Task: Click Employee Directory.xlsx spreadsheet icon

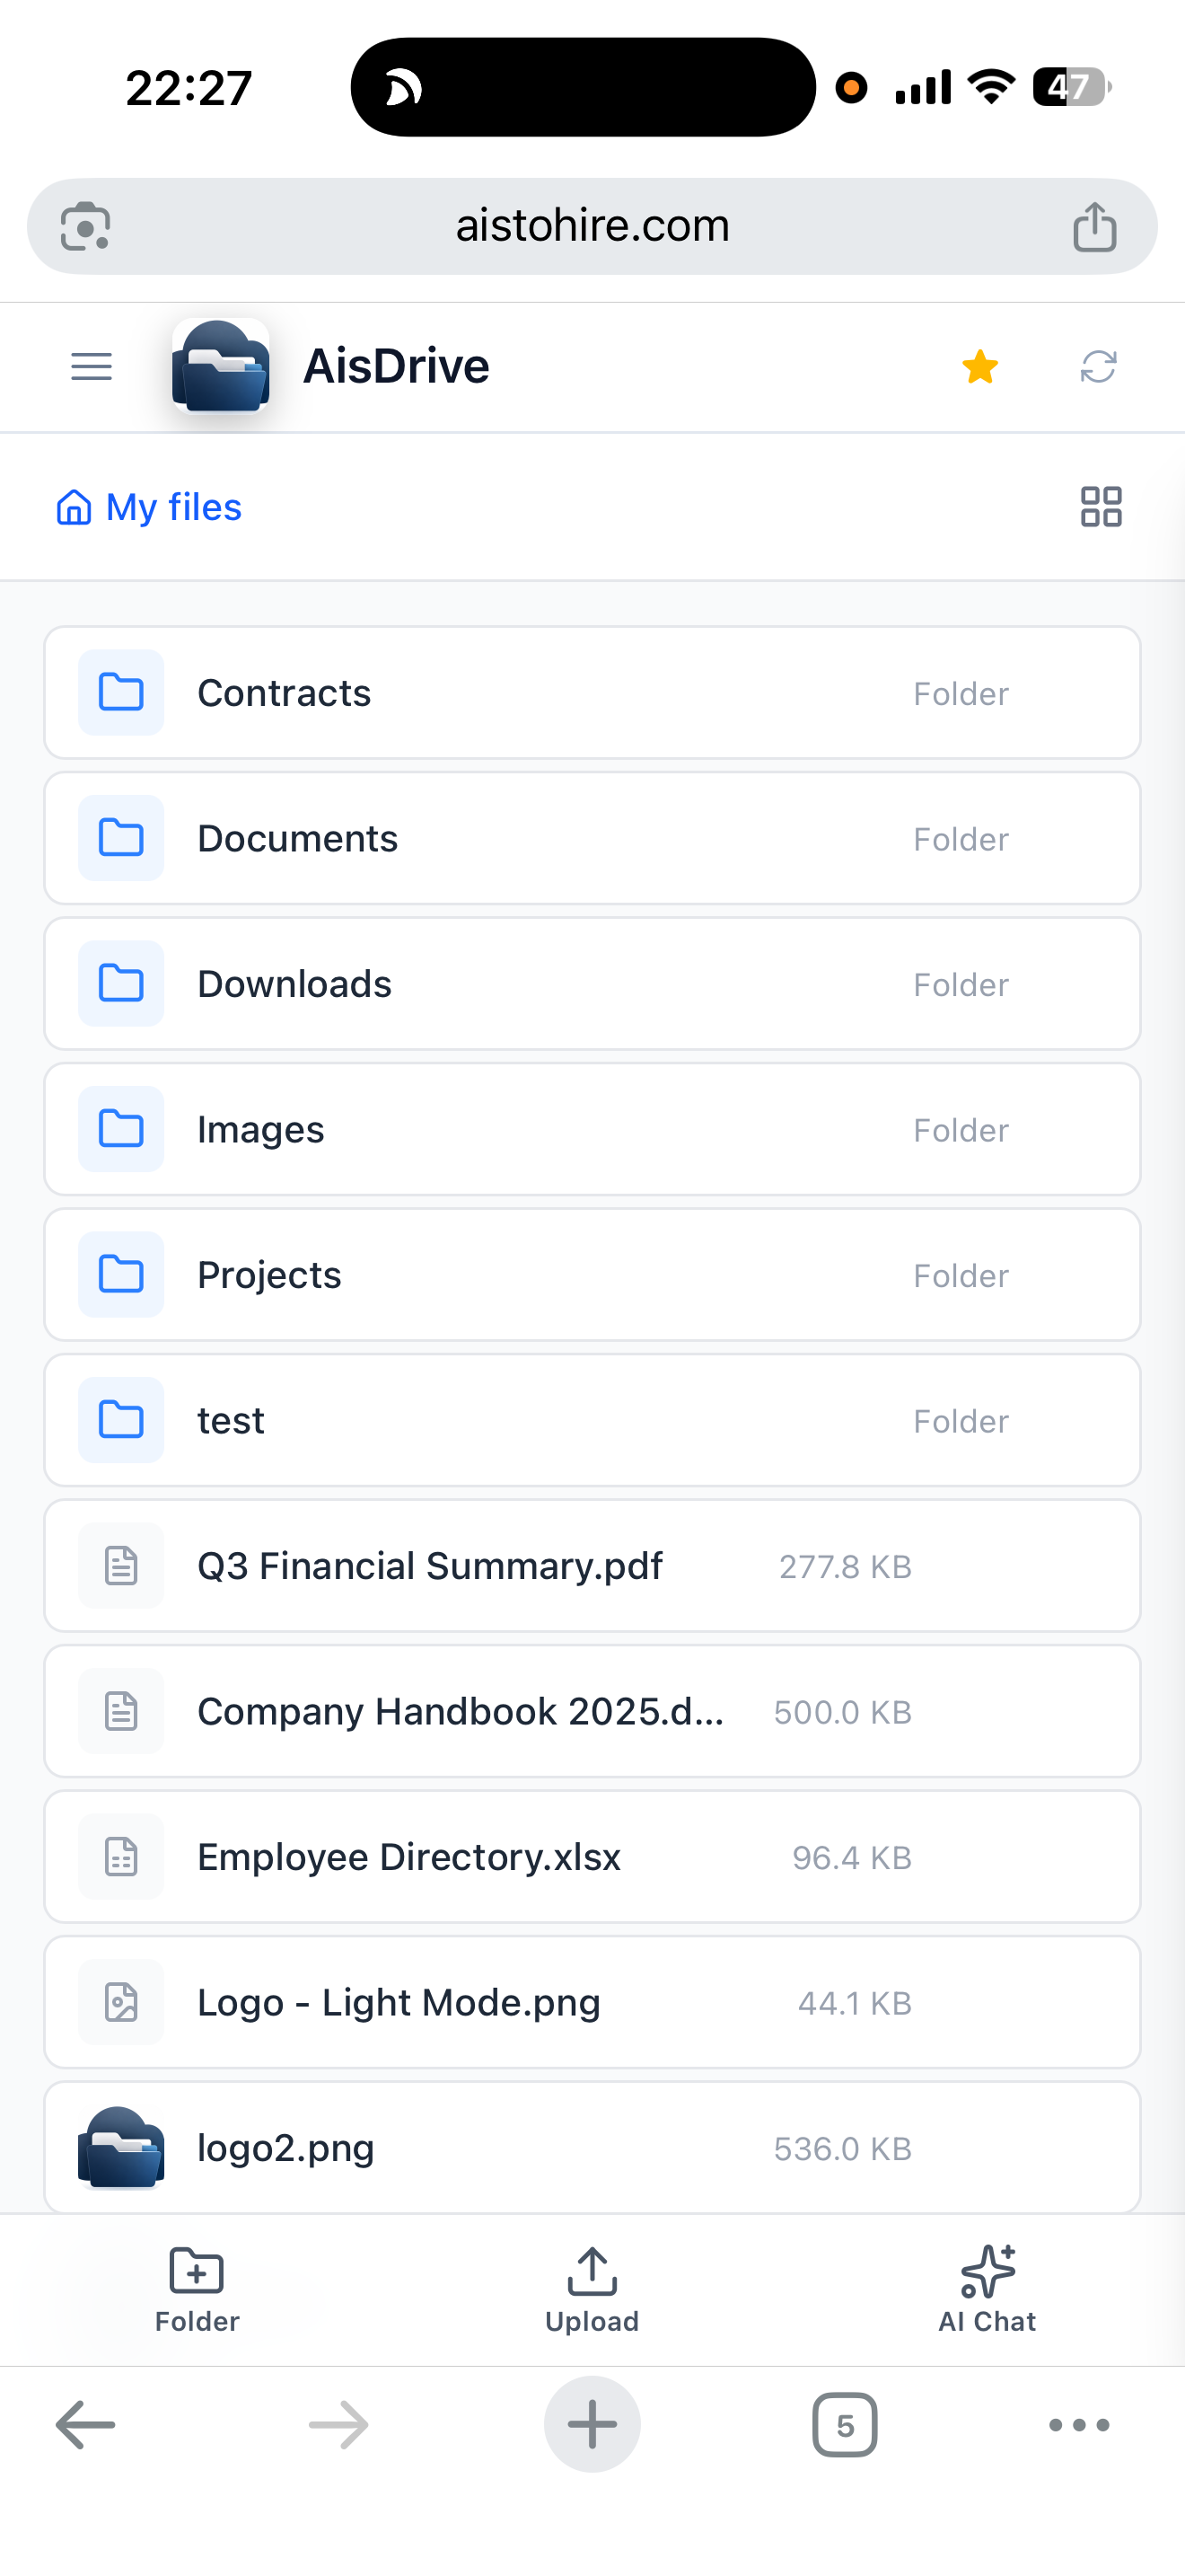Action: (121, 1857)
